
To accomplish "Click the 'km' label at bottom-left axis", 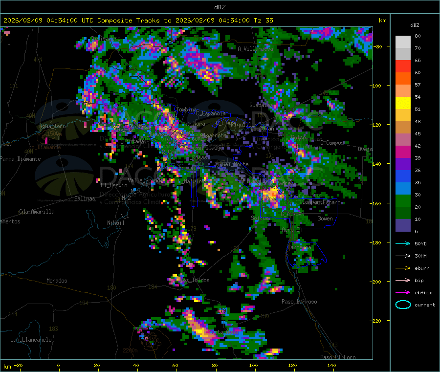I will [7, 367].
